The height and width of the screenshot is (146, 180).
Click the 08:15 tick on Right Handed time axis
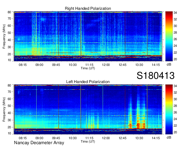coord(22,65)
